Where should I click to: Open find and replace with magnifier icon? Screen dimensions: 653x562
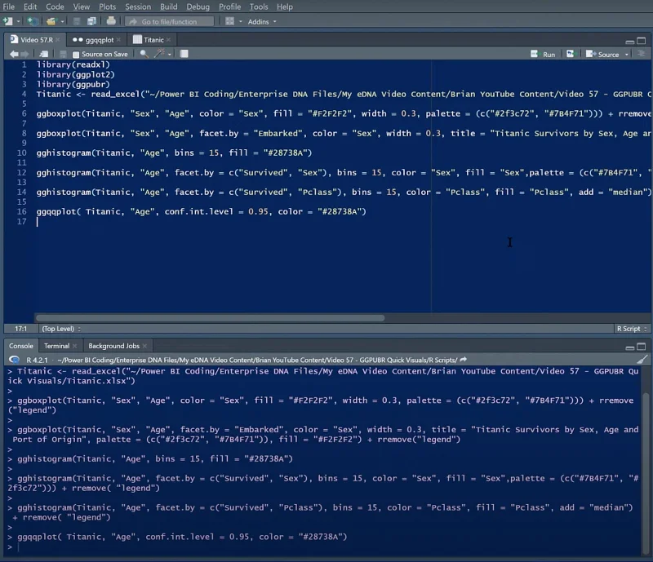[144, 54]
